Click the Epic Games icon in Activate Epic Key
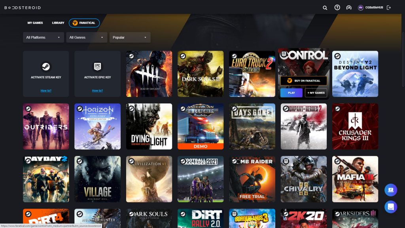 97,66
